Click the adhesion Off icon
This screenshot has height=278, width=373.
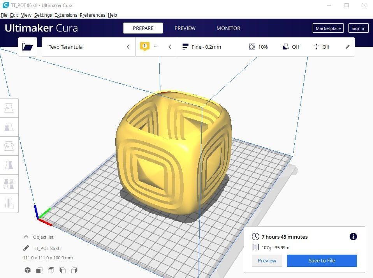click(316, 47)
